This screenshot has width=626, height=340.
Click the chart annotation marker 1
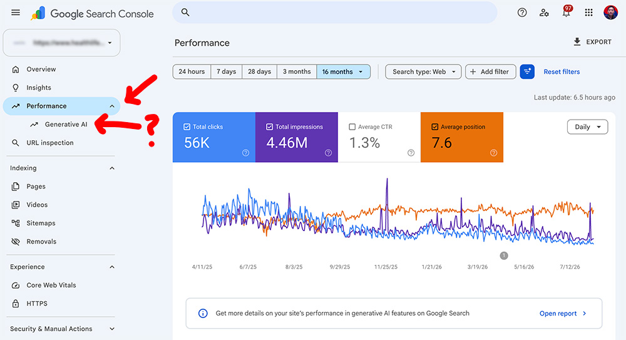[x=504, y=255]
